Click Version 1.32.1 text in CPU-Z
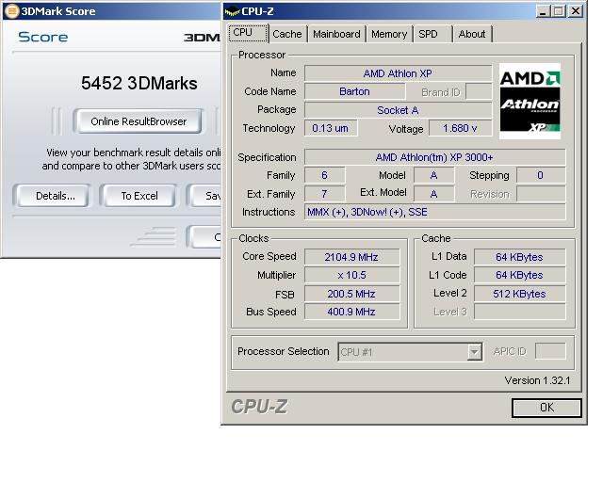This screenshot has height=482, width=603. point(537,380)
